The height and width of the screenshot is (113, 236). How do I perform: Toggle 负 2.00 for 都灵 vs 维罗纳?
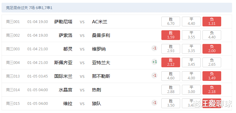tap(212, 49)
